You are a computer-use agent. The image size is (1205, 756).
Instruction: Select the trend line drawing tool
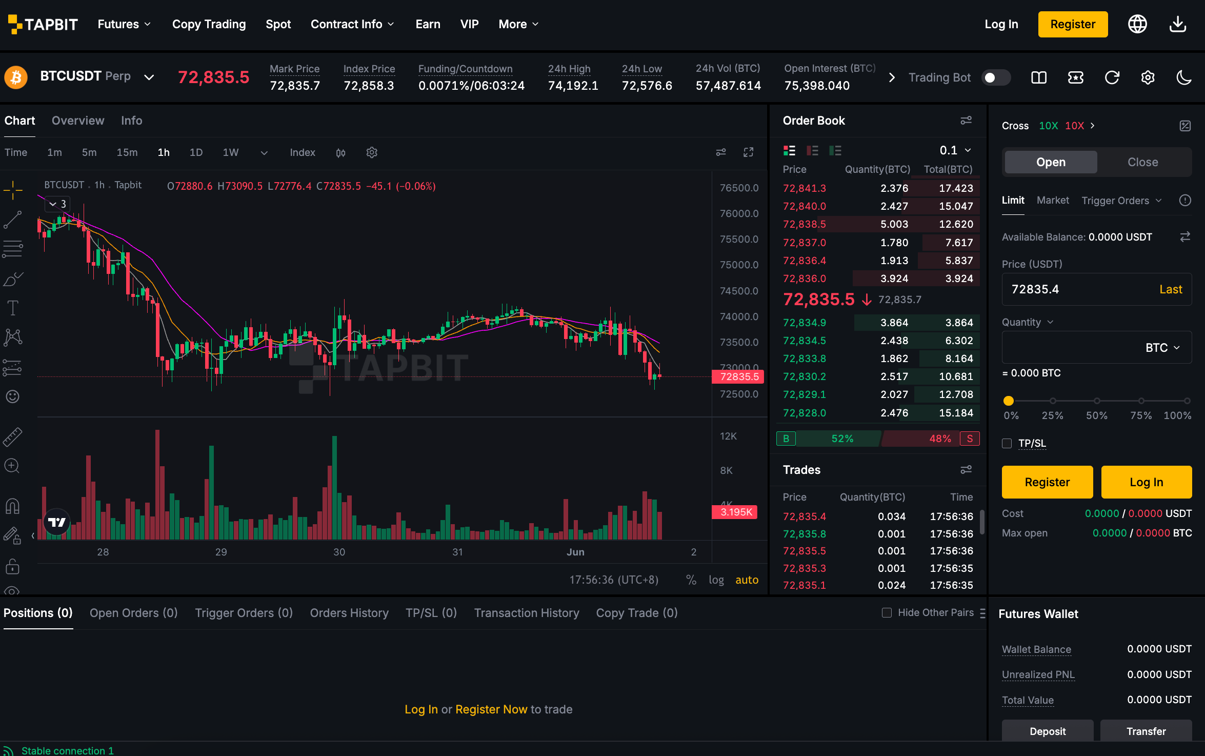[13, 220]
